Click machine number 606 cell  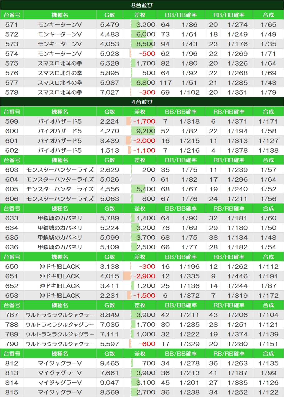pyautogui.click(x=12, y=199)
